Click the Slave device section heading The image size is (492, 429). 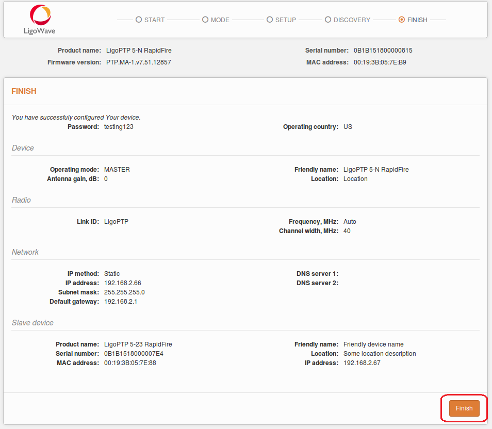coord(32,323)
